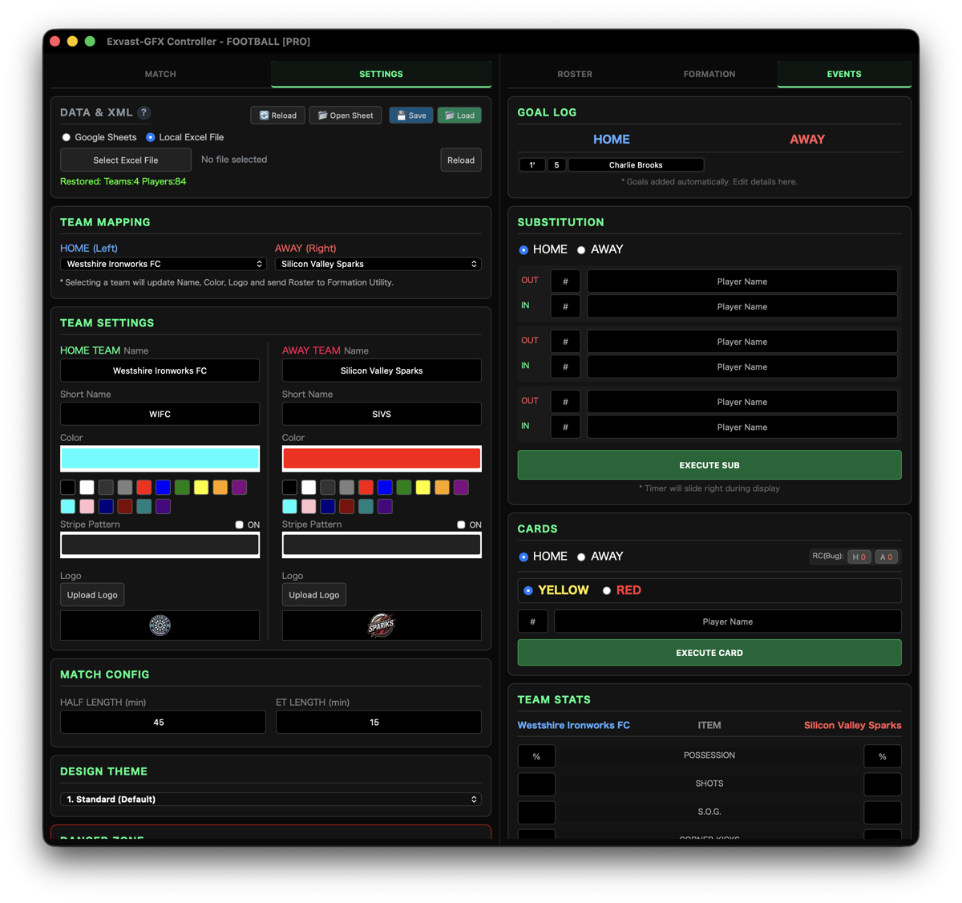This screenshot has width=962, height=903.
Task: Click the goal log jersey number field 5
Action: [556, 165]
